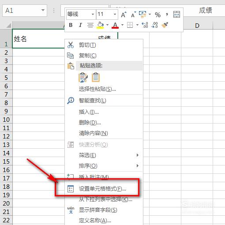
Task: Click the second paste option clipboard icon
Action: 96,77
